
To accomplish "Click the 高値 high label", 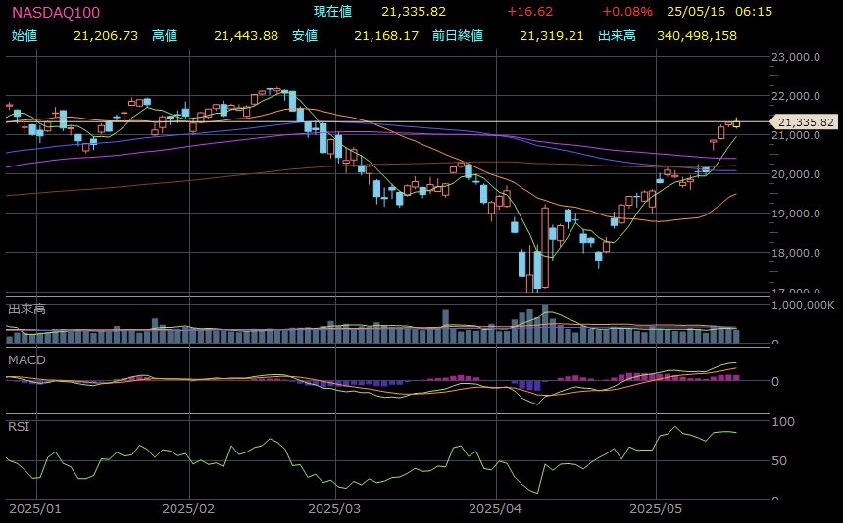I will (x=165, y=36).
